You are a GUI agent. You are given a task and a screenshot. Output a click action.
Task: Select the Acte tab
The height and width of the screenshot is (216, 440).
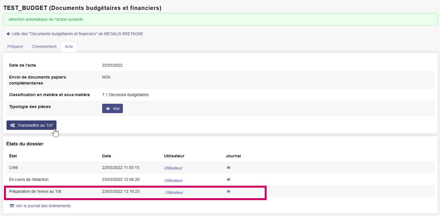point(69,46)
